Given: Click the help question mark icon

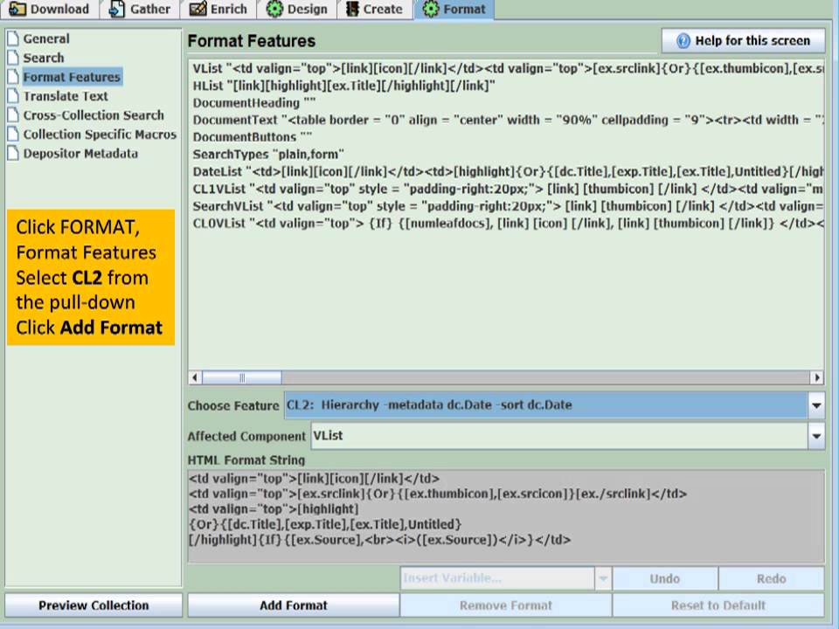Looking at the screenshot, I should (x=683, y=41).
